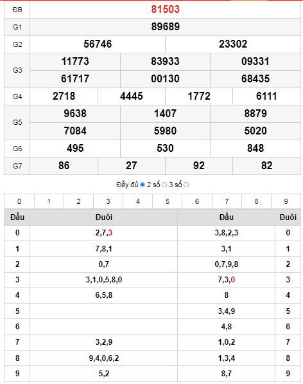Click G3 number 00130

(165, 79)
